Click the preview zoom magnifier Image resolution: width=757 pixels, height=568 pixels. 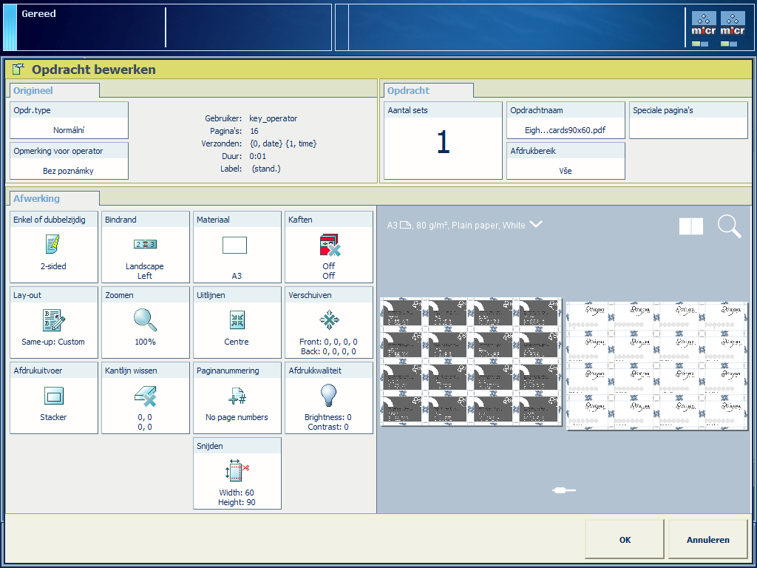[729, 226]
